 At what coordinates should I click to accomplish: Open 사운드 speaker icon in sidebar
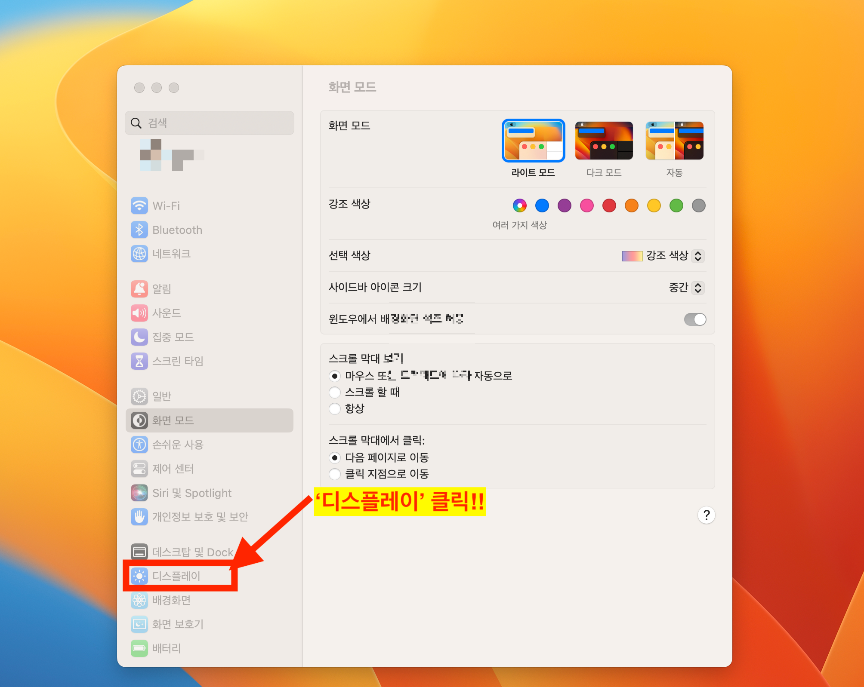point(139,313)
